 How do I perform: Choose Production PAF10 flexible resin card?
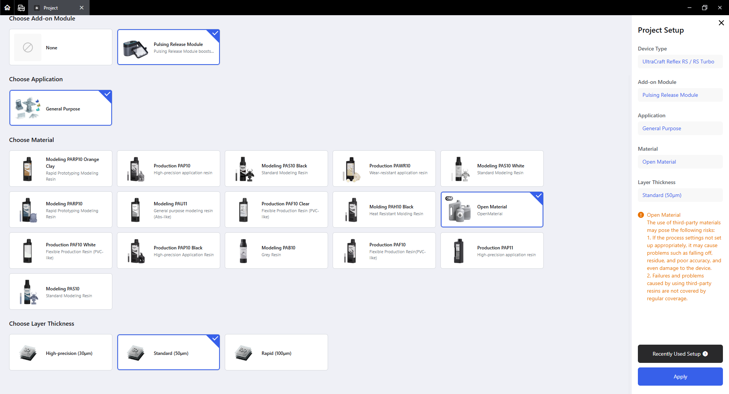pyautogui.click(x=384, y=251)
